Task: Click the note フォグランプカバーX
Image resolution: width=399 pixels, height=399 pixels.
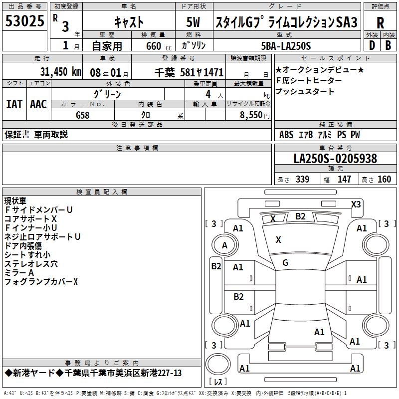Action: point(41,282)
